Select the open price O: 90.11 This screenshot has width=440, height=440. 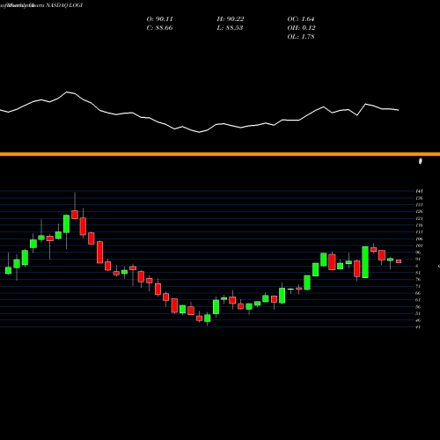pos(159,19)
